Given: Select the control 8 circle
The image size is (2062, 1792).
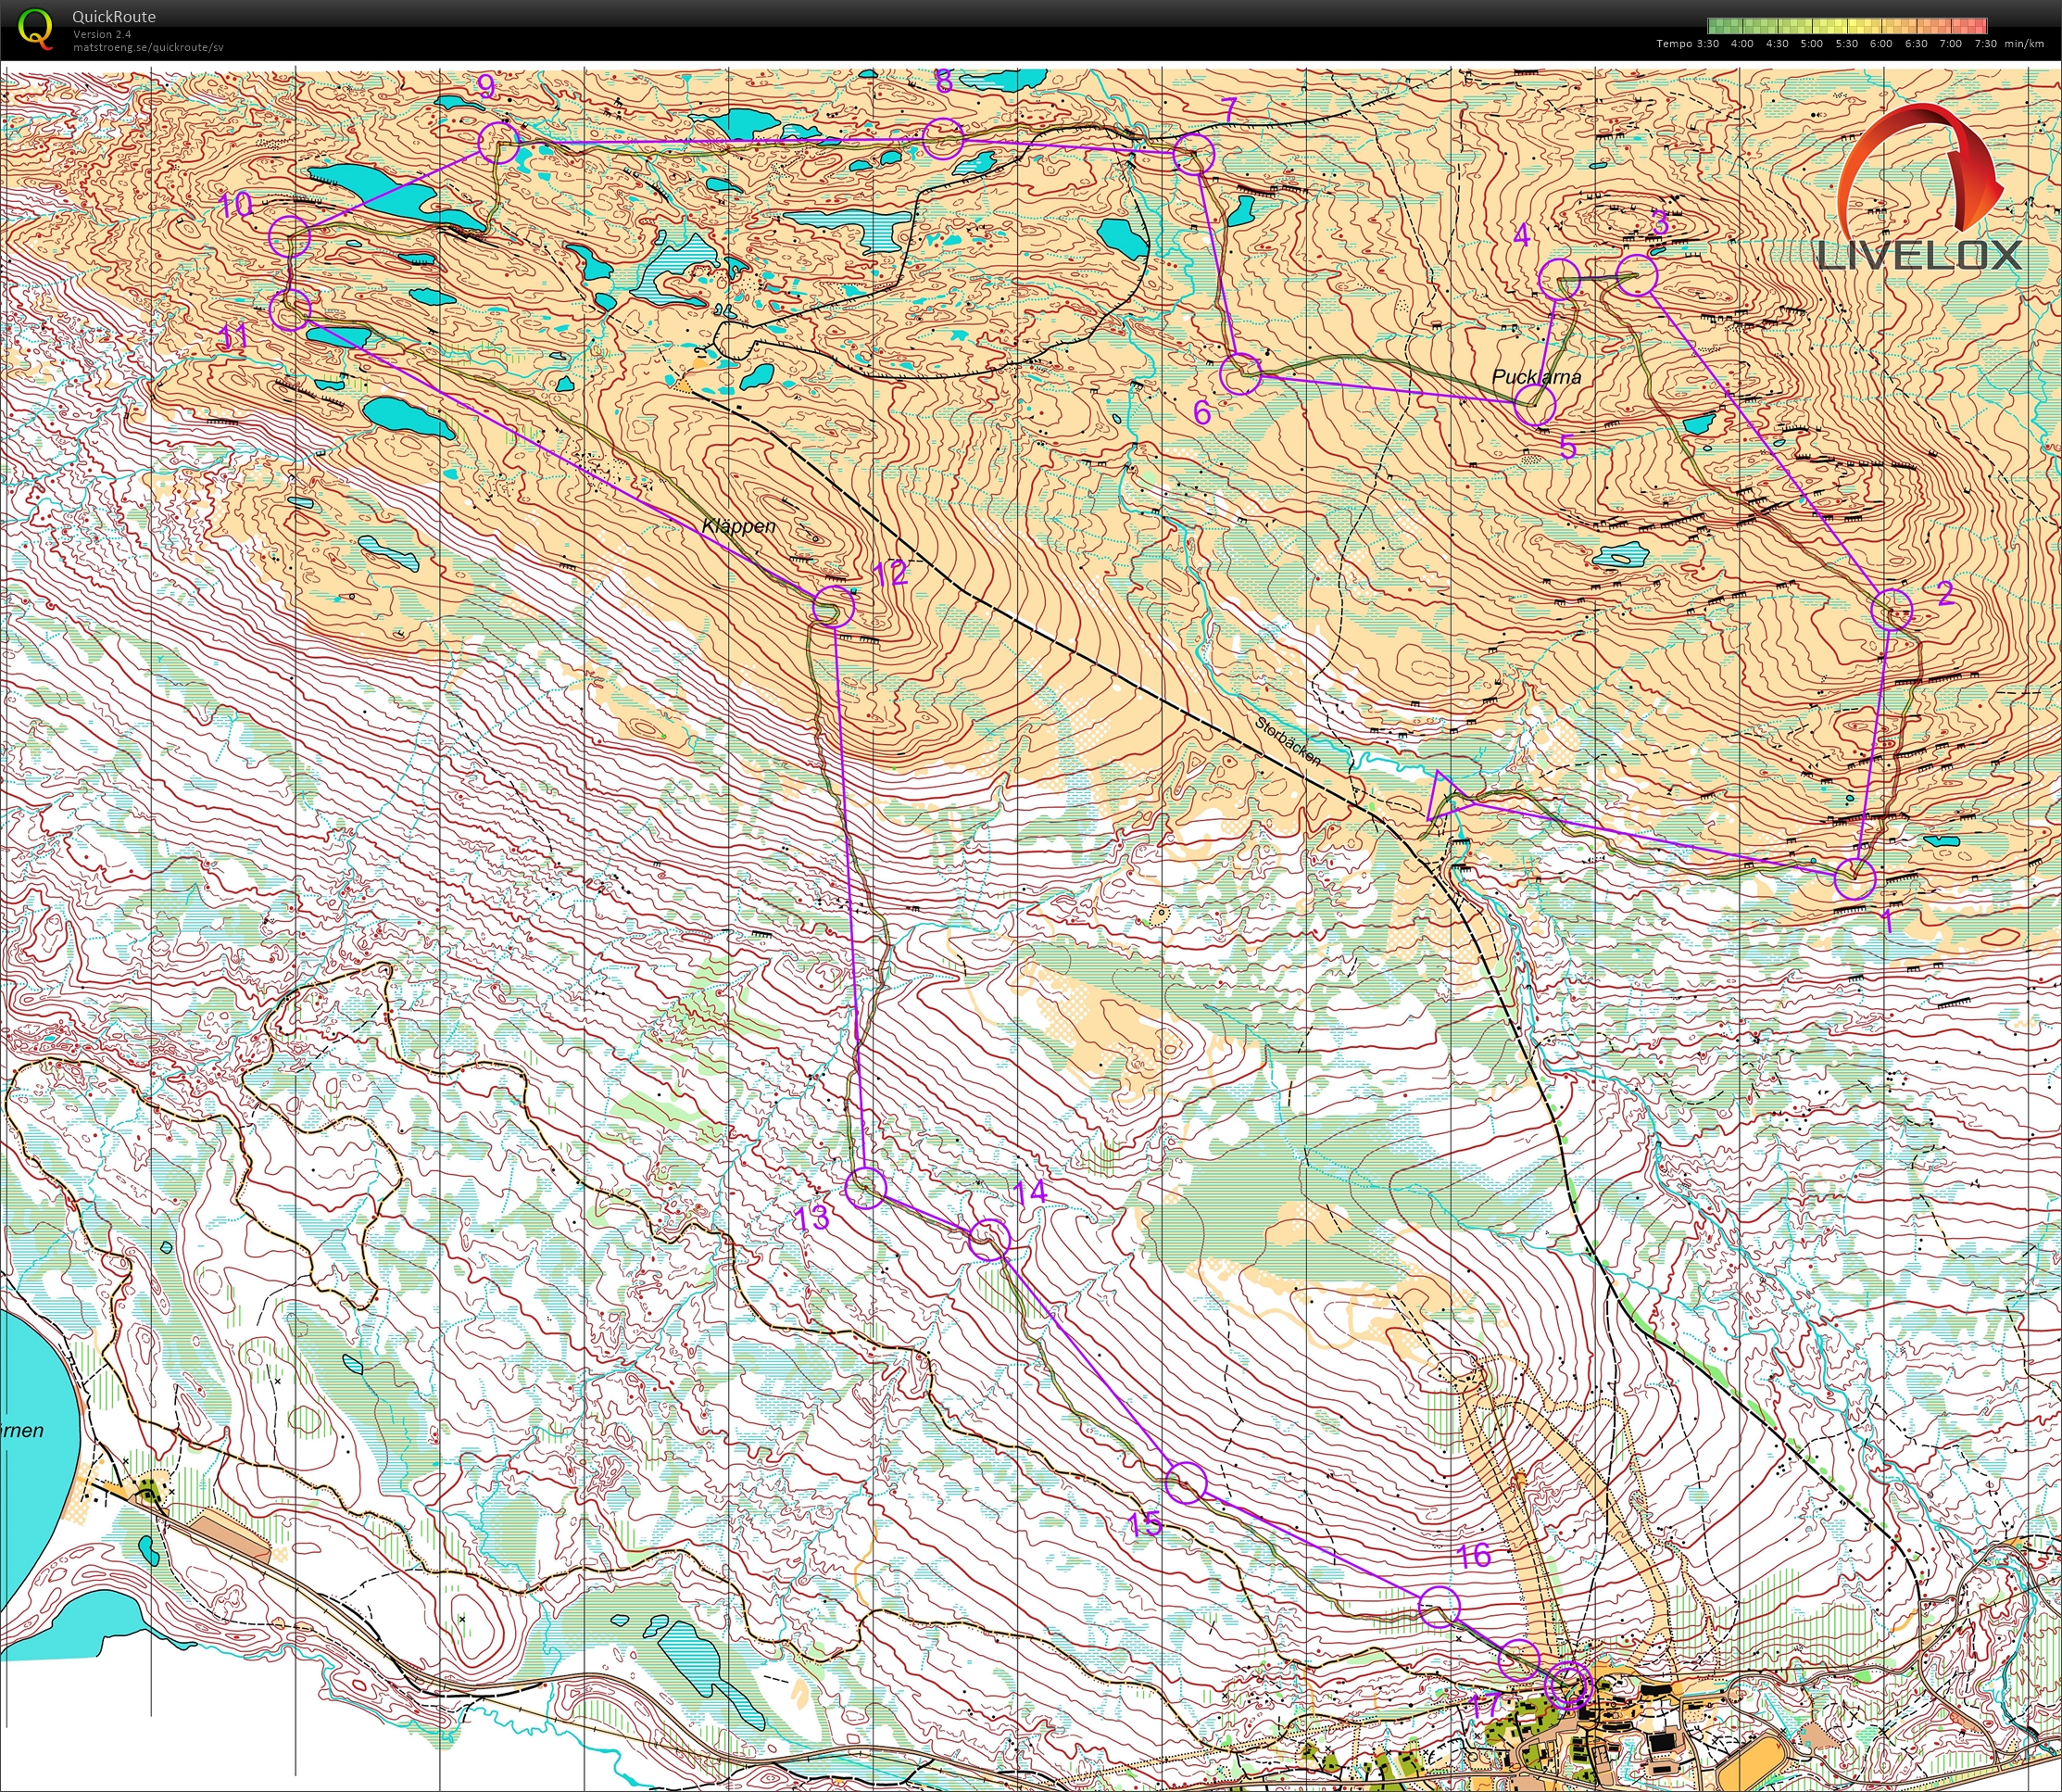Looking at the screenshot, I should (x=941, y=139).
